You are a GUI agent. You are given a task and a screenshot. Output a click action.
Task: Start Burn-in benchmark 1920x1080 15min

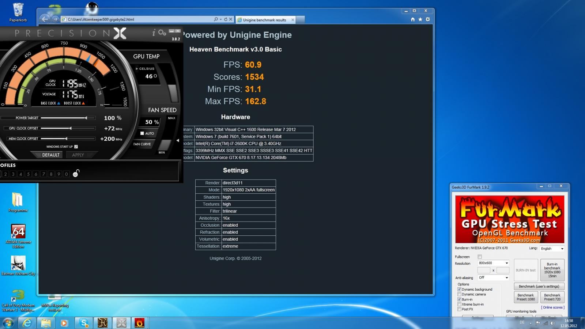[552, 270]
